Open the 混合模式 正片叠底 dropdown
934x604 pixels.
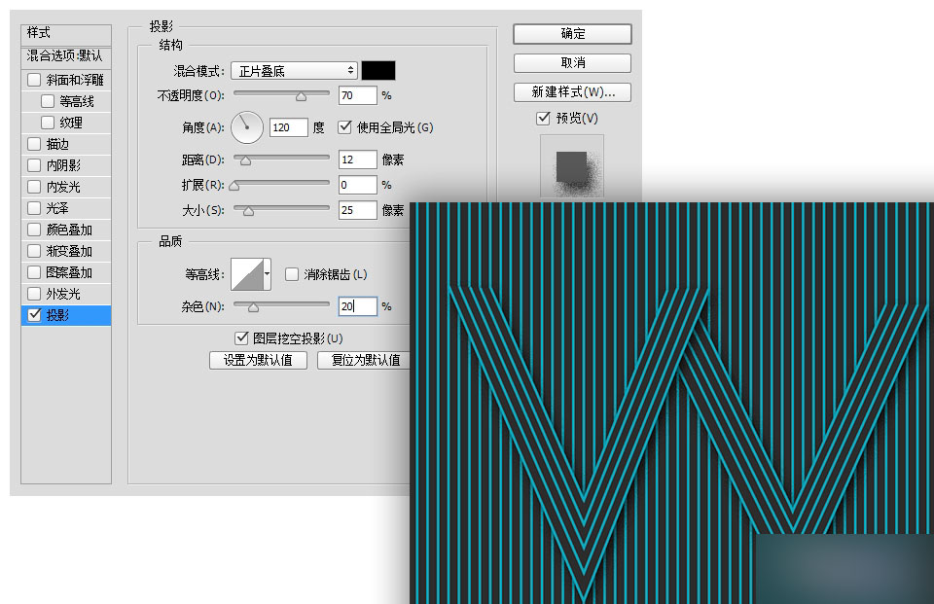[294, 71]
